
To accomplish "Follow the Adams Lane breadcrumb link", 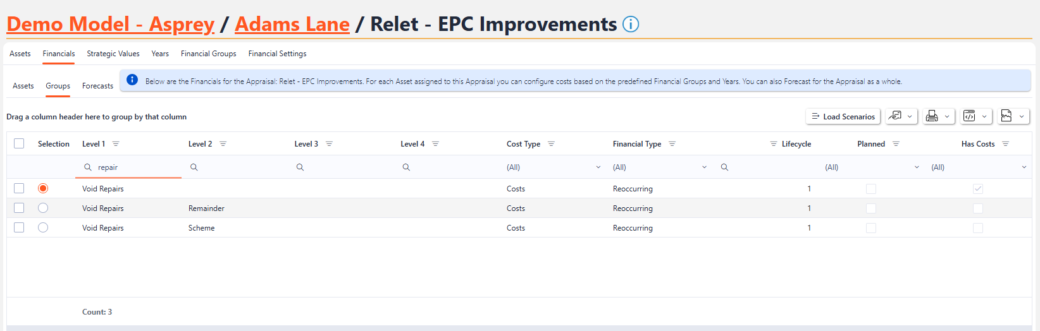I will pyautogui.click(x=292, y=24).
